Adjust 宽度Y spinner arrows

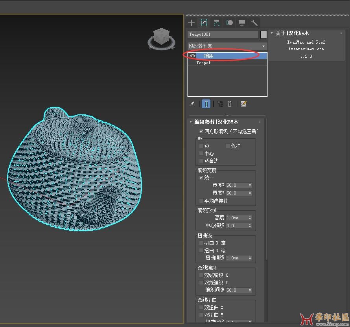[250, 193]
